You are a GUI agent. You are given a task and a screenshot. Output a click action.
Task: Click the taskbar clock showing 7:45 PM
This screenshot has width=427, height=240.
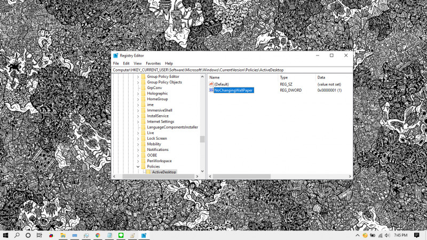pyautogui.click(x=401, y=235)
